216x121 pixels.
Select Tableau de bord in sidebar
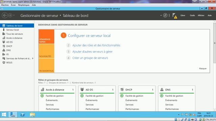coord(17,26)
